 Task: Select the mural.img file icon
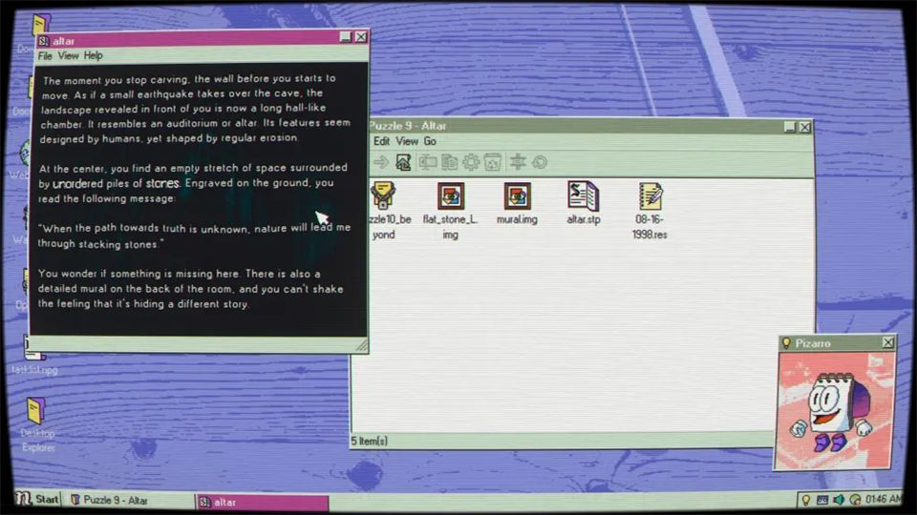tap(518, 196)
